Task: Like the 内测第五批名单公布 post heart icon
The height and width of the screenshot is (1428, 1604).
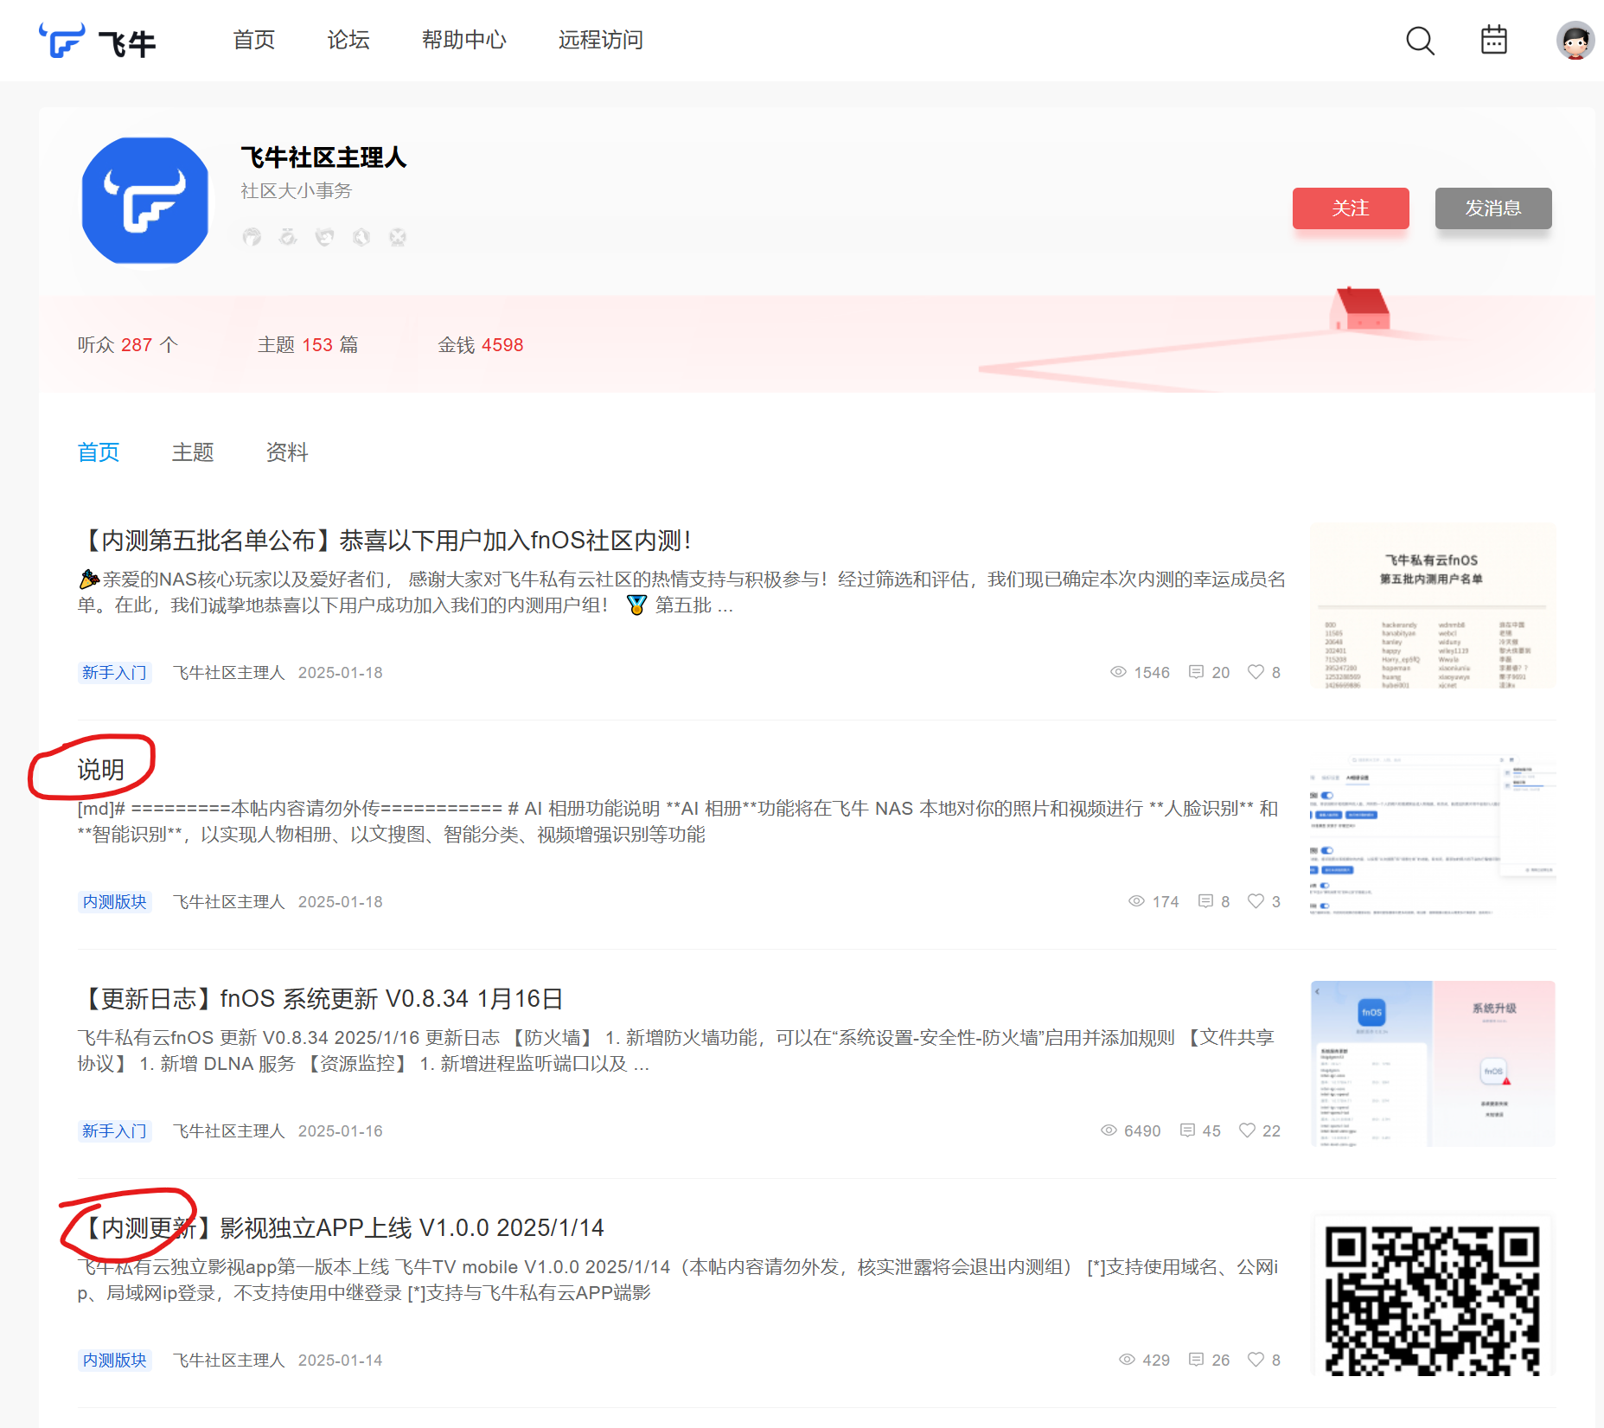Action: (x=1256, y=672)
